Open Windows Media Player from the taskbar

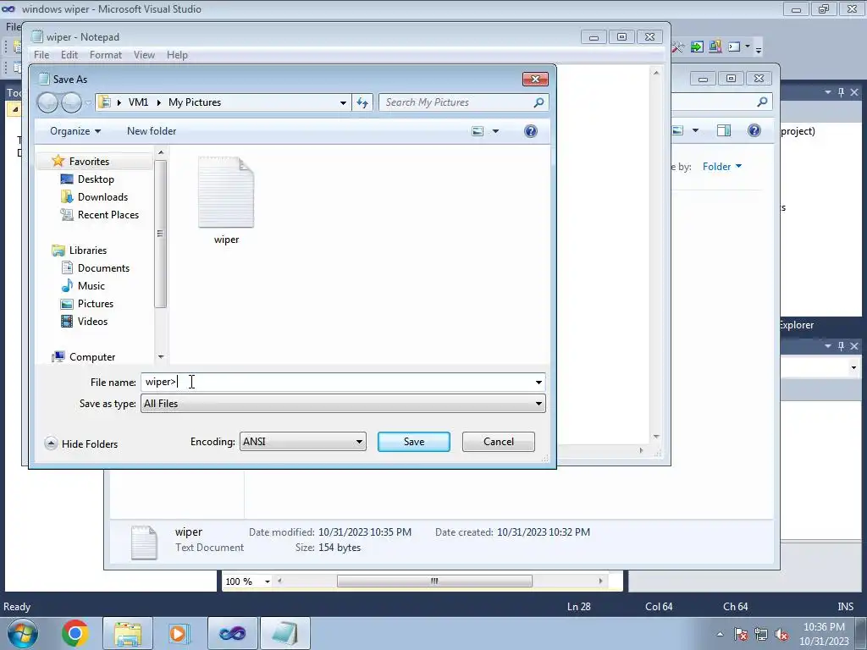179,633
